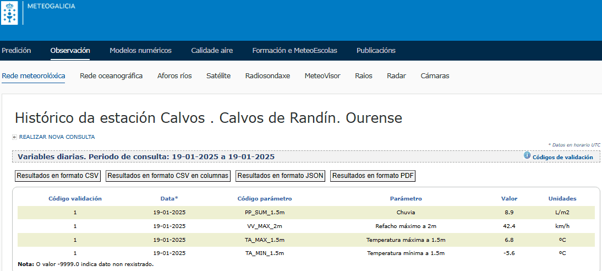602x271 pixels.
Task: Open the Cámaras tab
Action: point(435,76)
